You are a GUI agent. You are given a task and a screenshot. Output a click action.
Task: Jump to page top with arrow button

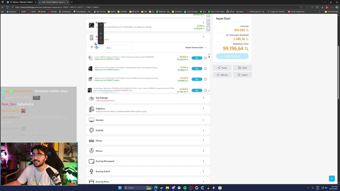click(332, 179)
